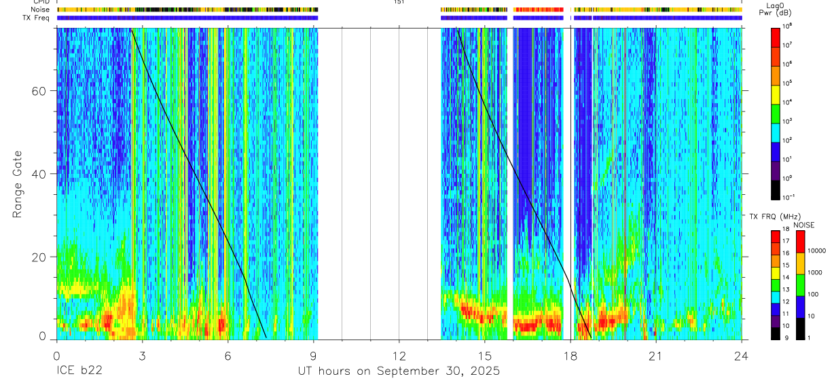Click the 'ICE b22' radar label
This screenshot has width=834, height=385.
click(78, 371)
